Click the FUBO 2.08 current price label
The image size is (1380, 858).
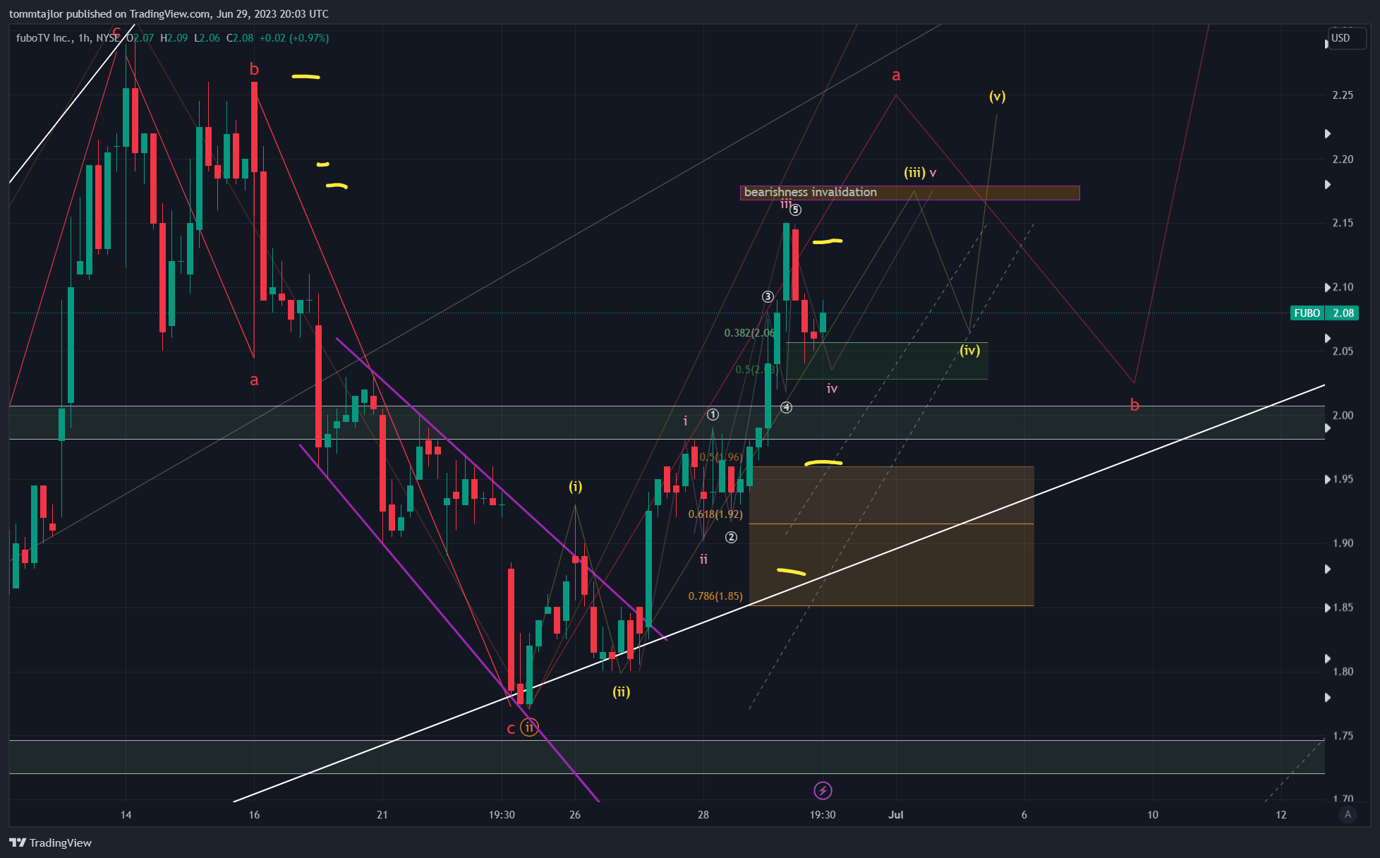(x=1324, y=313)
